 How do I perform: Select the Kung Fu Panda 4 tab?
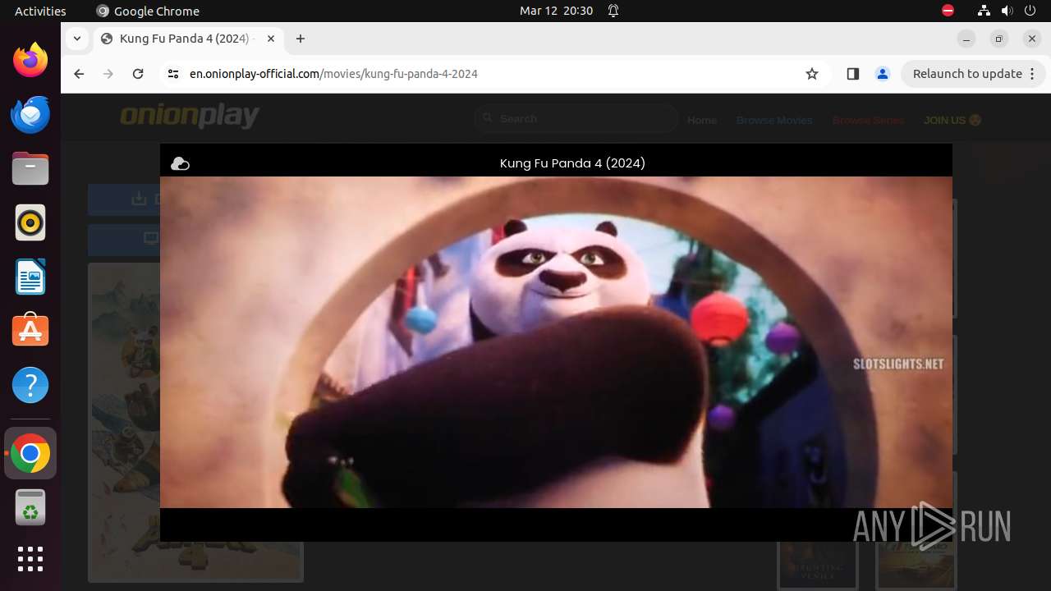188,39
